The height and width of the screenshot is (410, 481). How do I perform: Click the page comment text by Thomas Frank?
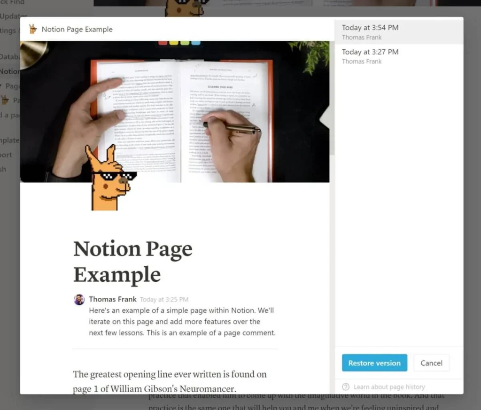(x=181, y=322)
